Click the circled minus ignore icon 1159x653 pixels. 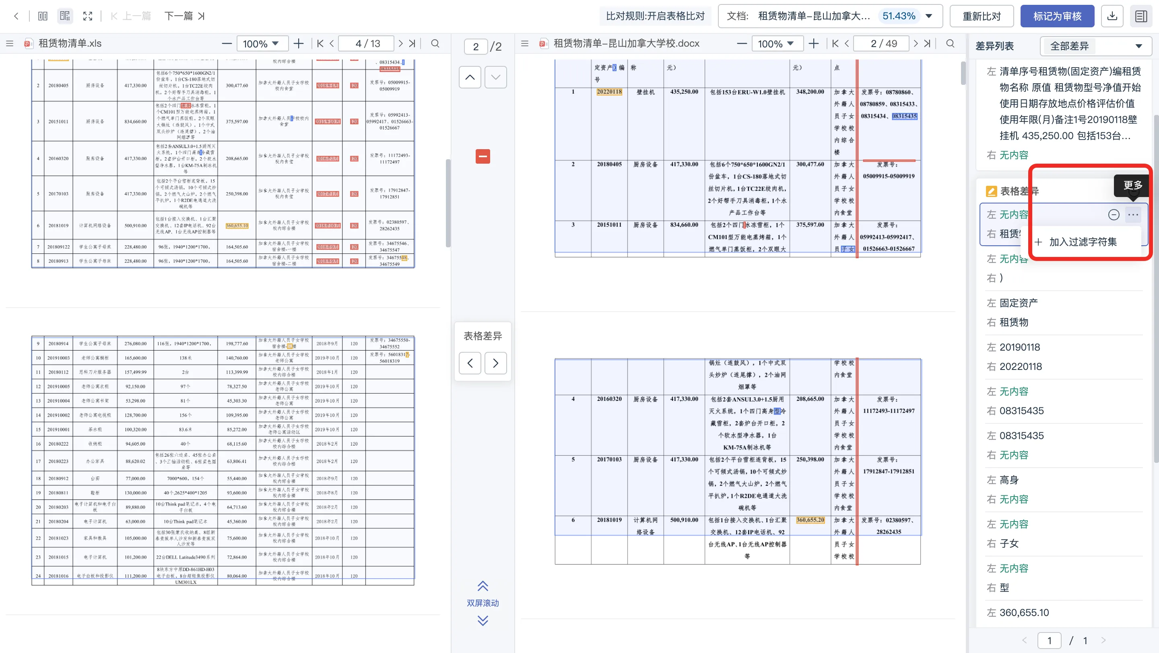[x=1114, y=215]
